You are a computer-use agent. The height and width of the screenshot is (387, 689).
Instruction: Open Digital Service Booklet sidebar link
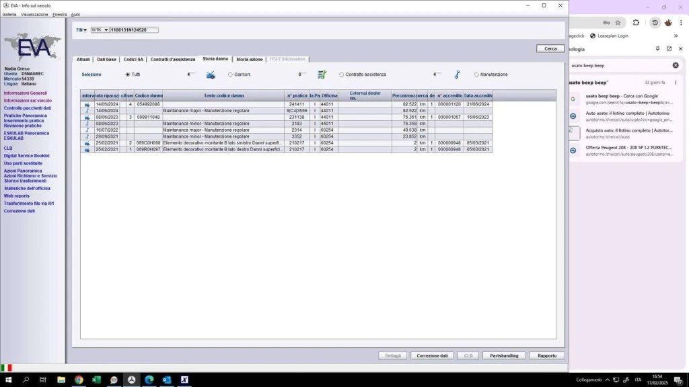[27, 156]
